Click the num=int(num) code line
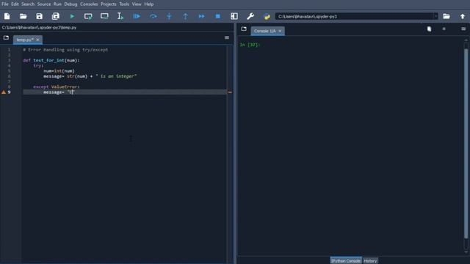The width and height of the screenshot is (470, 264). (59, 71)
